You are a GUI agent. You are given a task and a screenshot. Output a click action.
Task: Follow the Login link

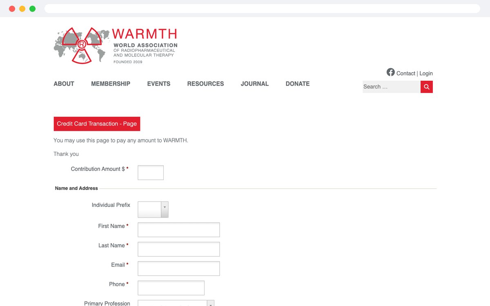(426, 73)
